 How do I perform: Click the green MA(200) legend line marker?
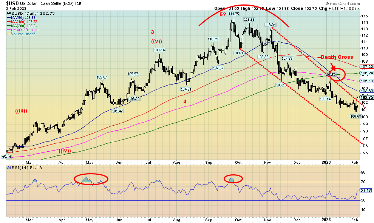(9, 26)
